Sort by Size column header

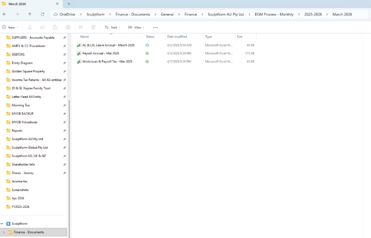tap(239, 36)
